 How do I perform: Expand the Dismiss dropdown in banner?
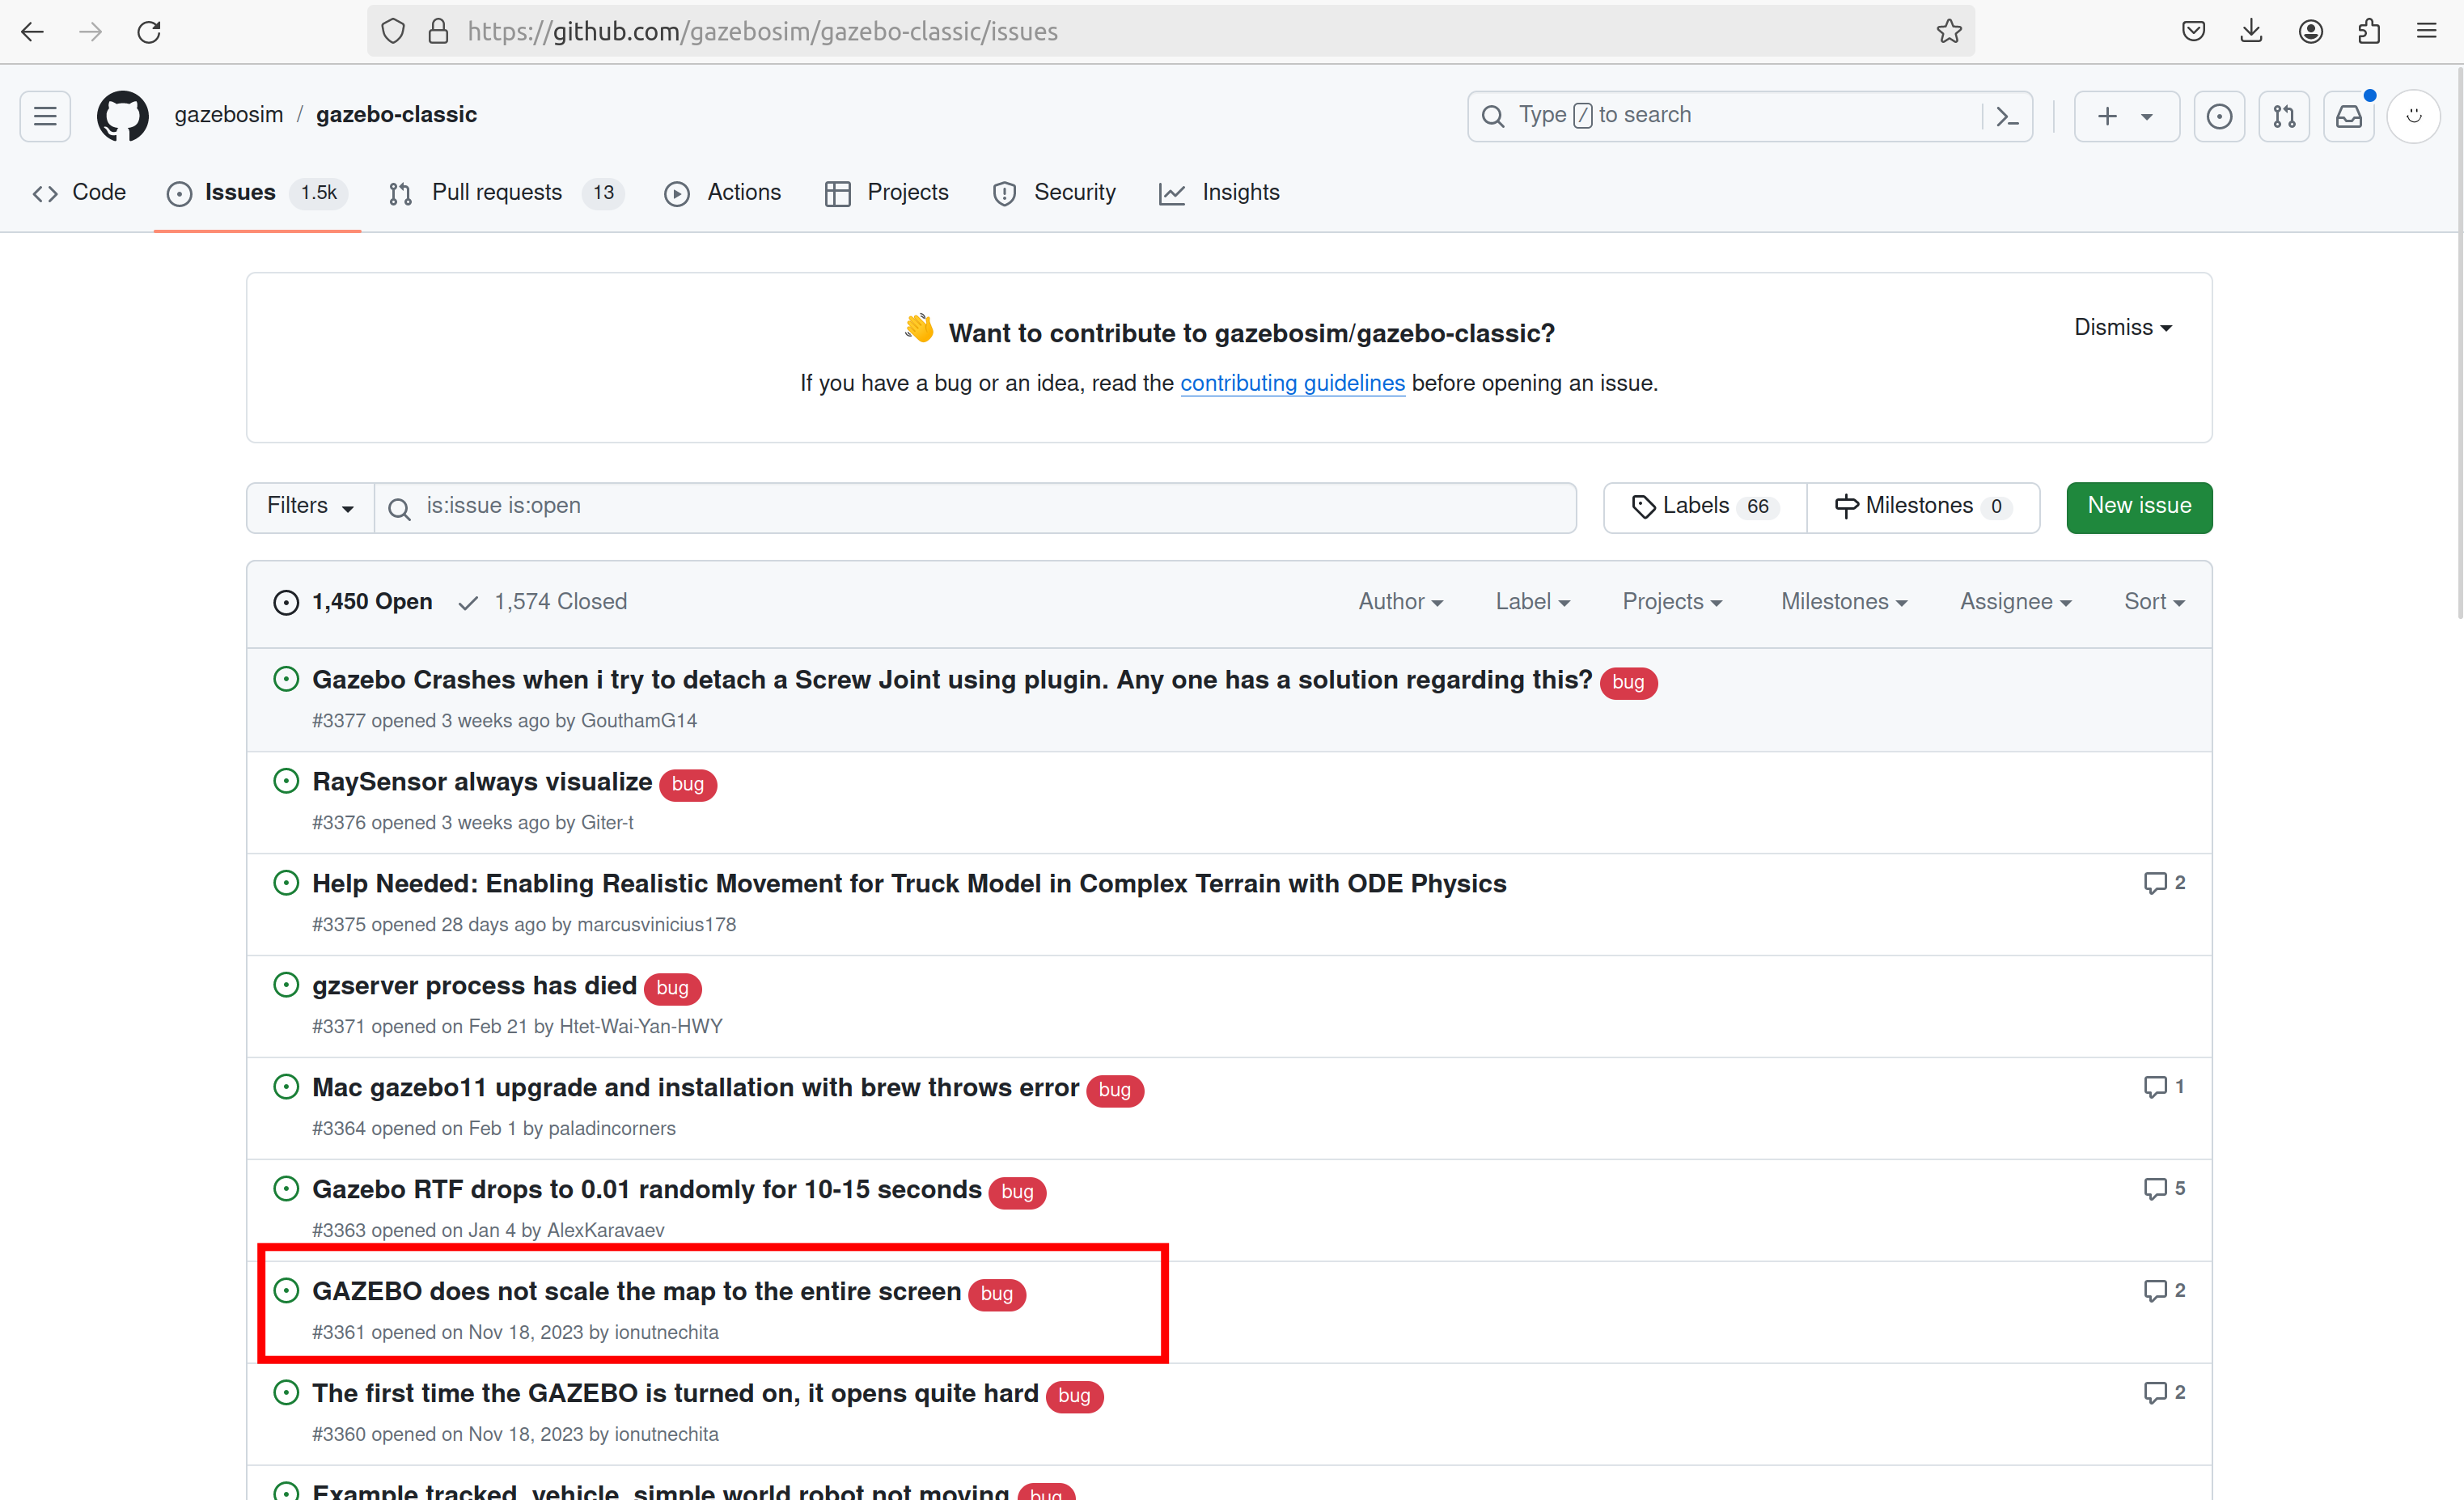click(x=2122, y=327)
